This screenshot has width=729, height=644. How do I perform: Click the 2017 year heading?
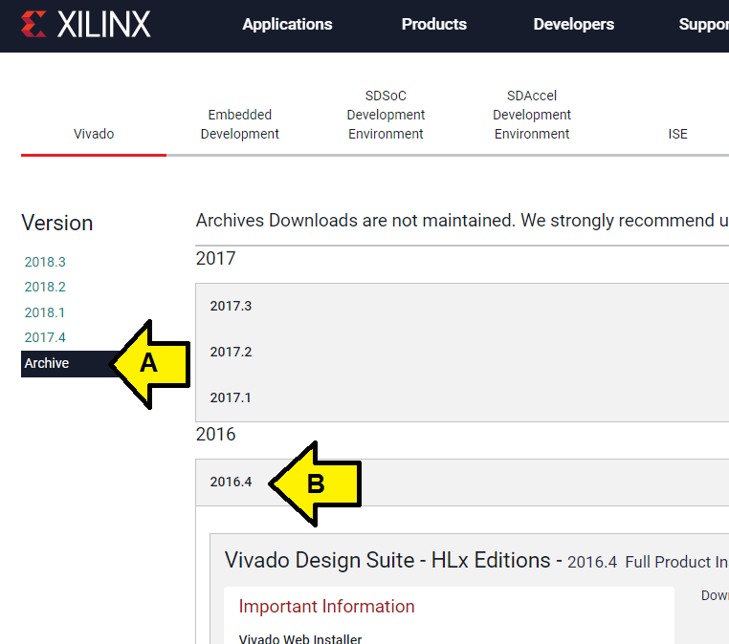(215, 259)
